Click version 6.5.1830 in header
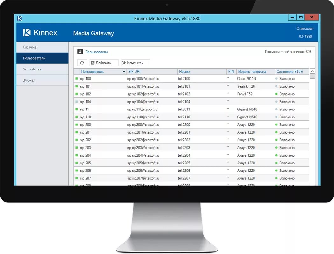Image resolution: width=334 pixels, height=254 pixels. pyautogui.click(x=305, y=36)
